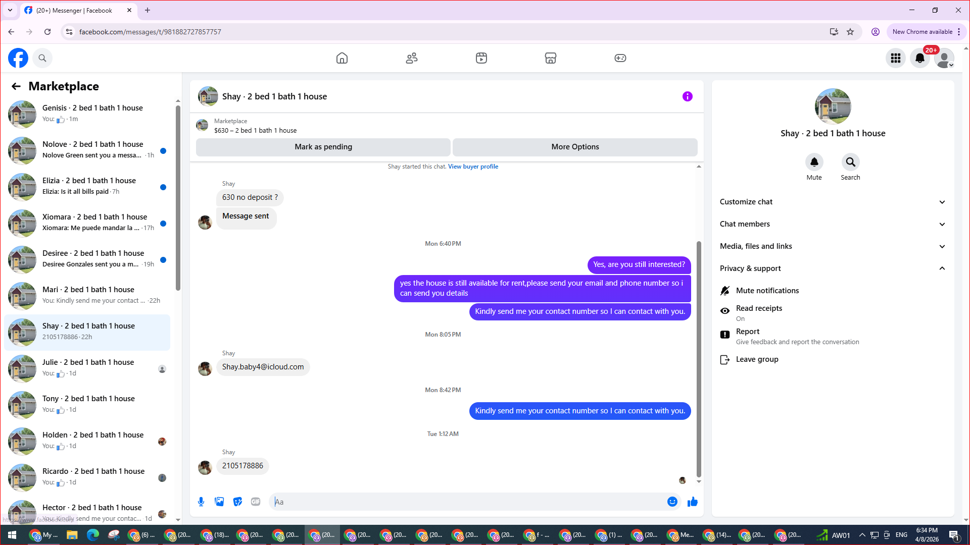This screenshot has width=970, height=545.
Task: Open the emoji picker in message box
Action: (x=672, y=502)
